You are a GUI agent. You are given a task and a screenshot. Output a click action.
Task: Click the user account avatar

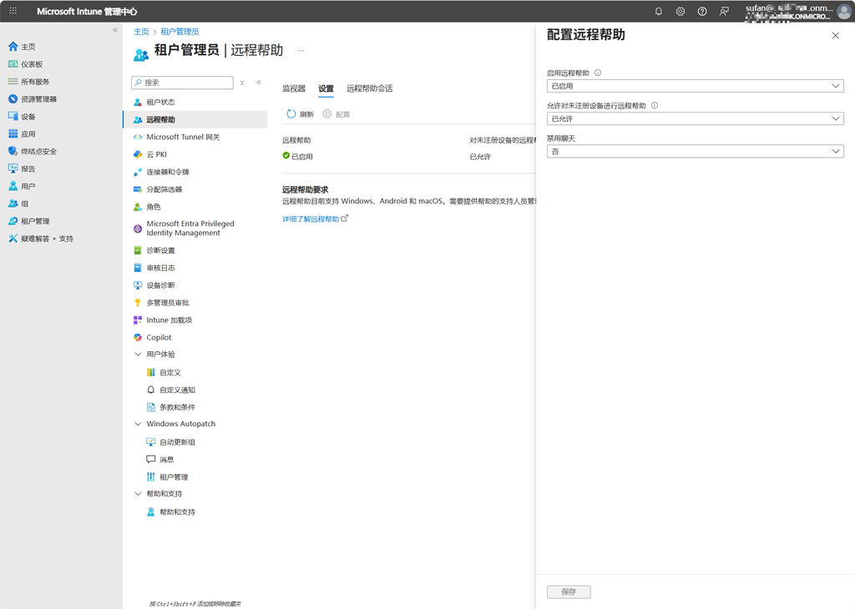click(843, 12)
